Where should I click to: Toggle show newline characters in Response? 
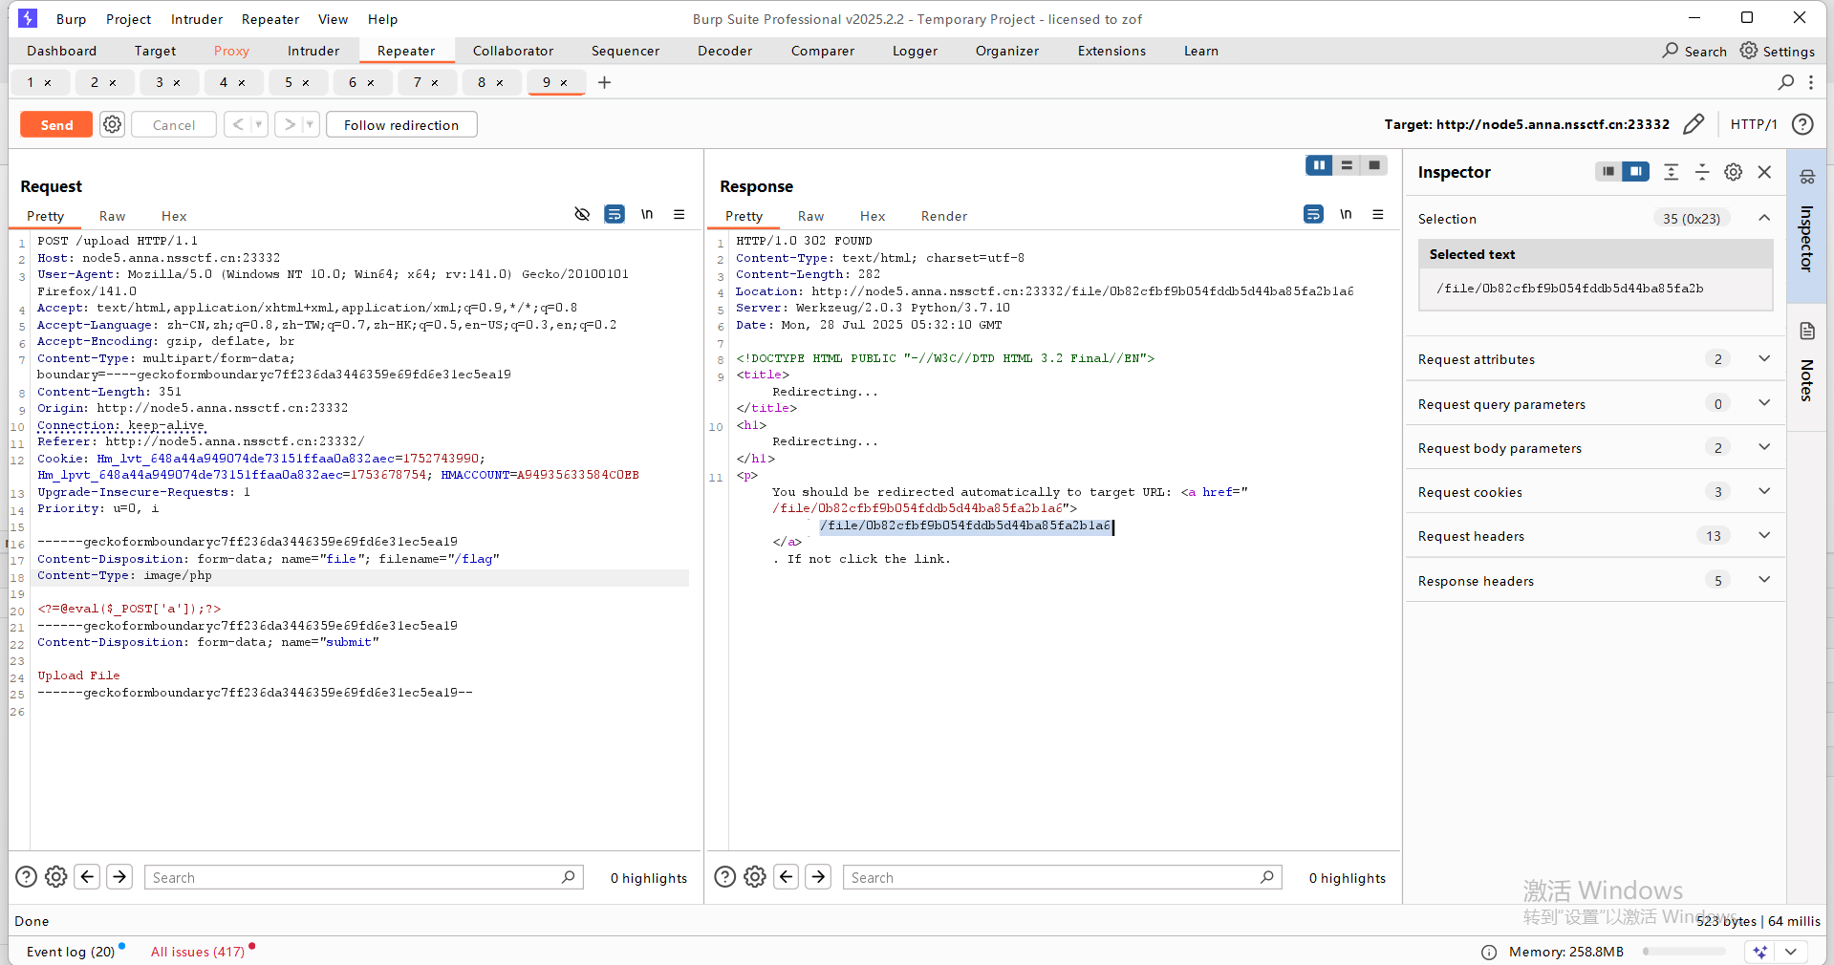(x=1346, y=214)
